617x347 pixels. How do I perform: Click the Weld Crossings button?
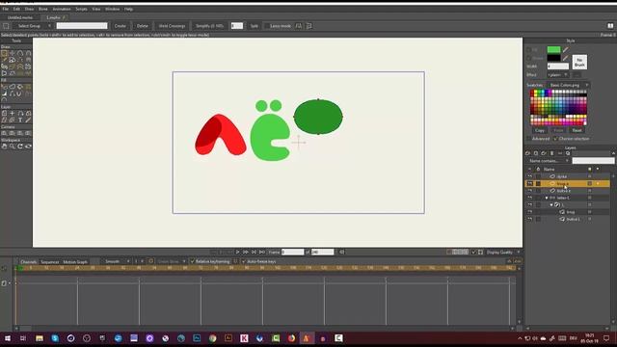click(x=172, y=26)
